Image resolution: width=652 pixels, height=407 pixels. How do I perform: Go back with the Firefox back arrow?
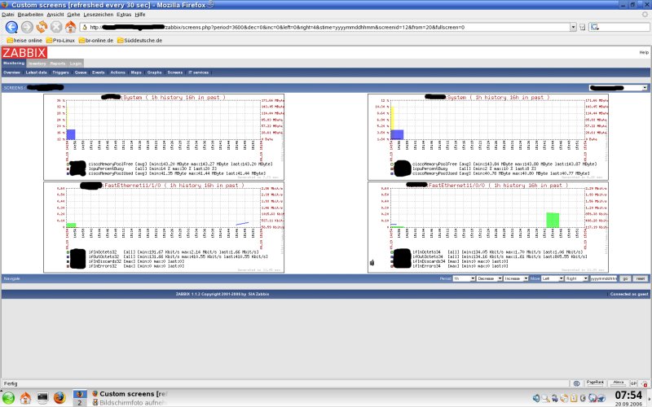click(x=11, y=27)
